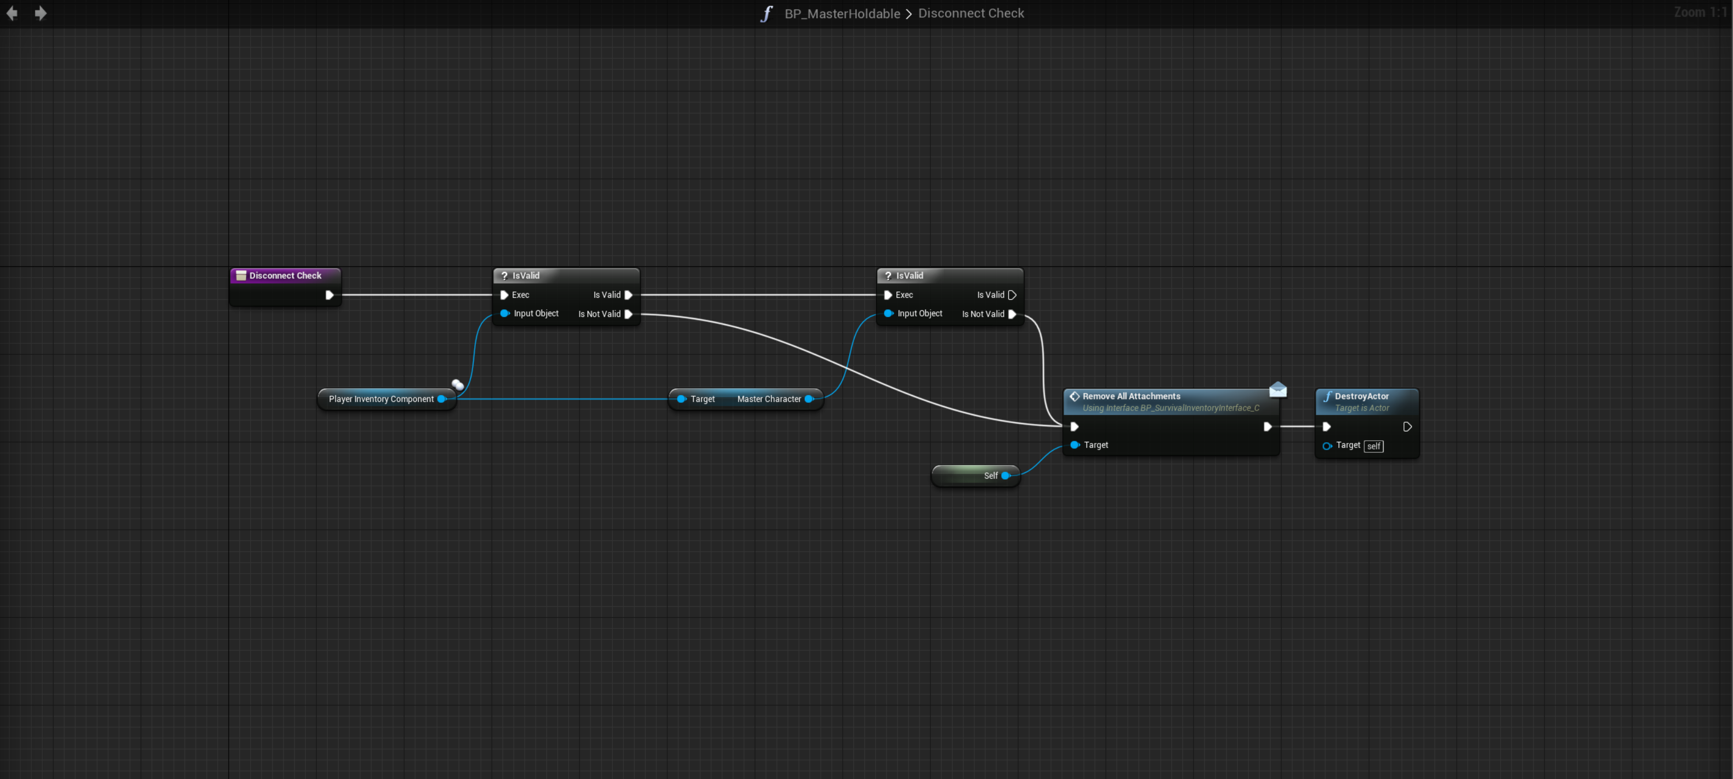Click BP_MasterHoldable in the breadcrumb
This screenshot has height=779, width=1733.
(x=842, y=14)
